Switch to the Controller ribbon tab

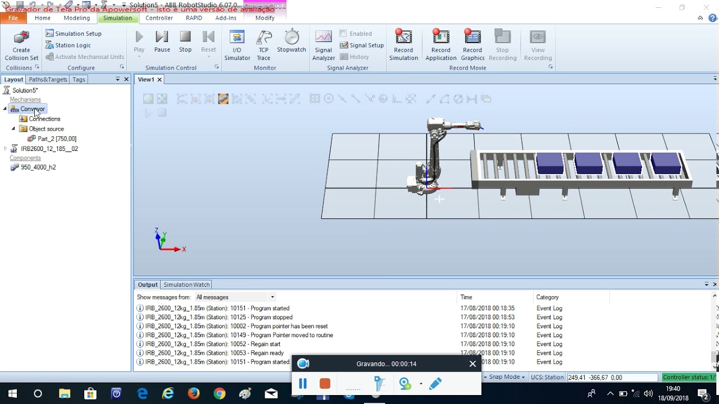159,18
